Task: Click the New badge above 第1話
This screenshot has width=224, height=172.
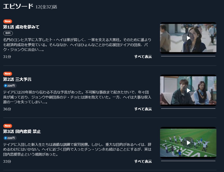Action: pyautogui.click(x=8, y=21)
